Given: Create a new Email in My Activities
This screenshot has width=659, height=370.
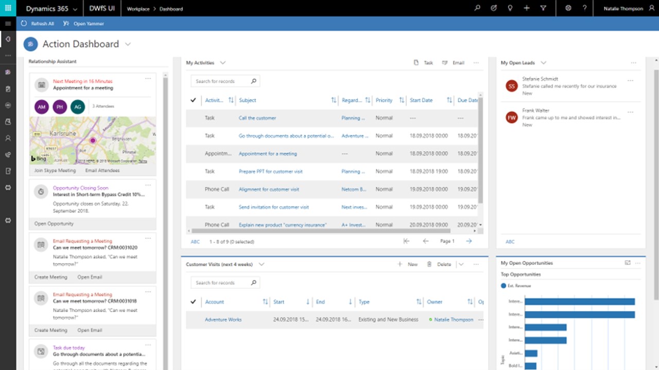Looking at the screenshot, I should (x=453, y=63).
